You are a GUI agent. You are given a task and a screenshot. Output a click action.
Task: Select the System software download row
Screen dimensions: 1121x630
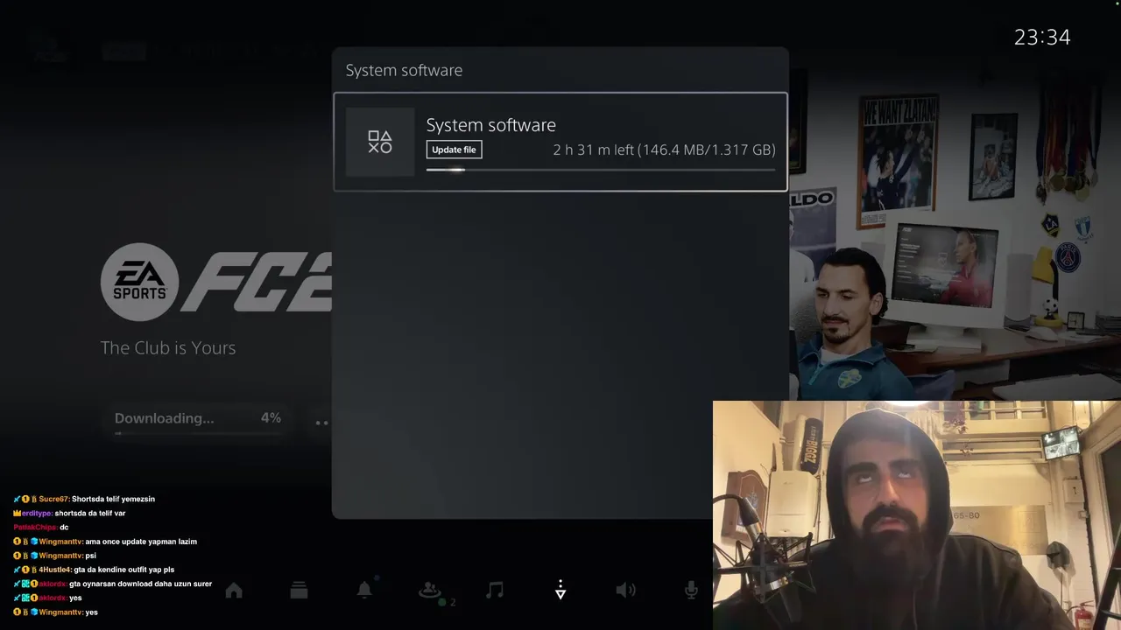(x=560, y=142)
